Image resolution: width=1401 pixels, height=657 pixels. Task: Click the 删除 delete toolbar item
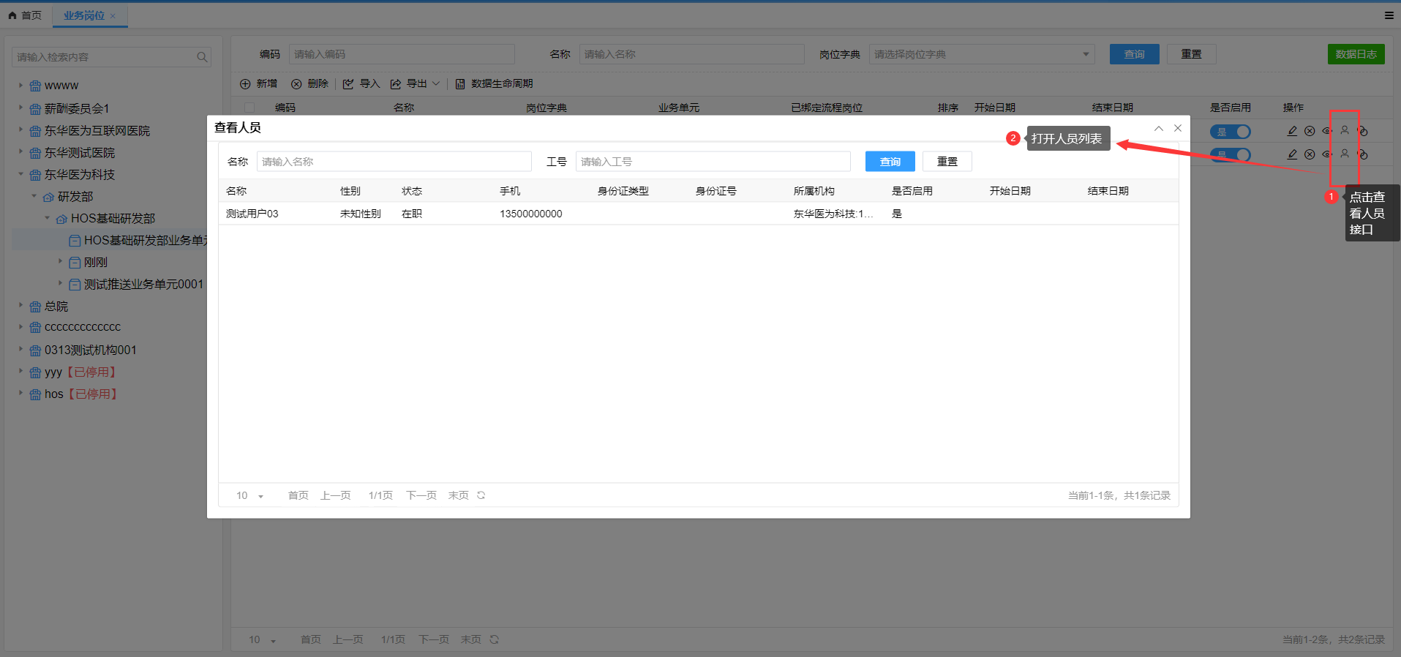coord(309,84)
